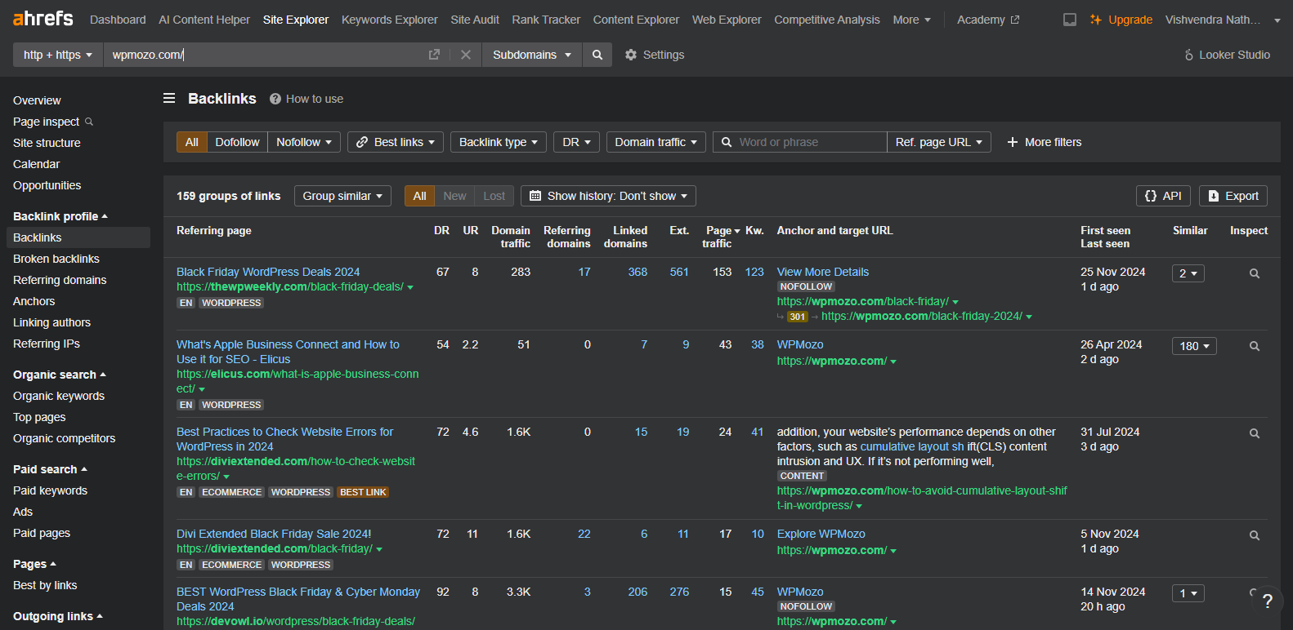
Task: Click the API button with braces icon
Action: [1163, 196]
